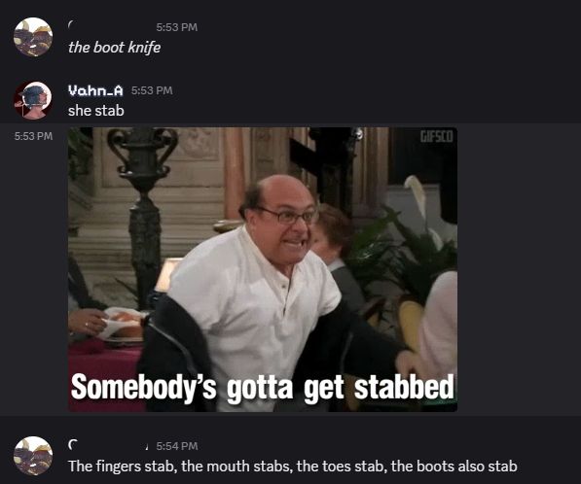Screen dimensions: 581x484
Task: Click the 5:53 PM timestamp left of the GIF
Action: coord(33,136)
